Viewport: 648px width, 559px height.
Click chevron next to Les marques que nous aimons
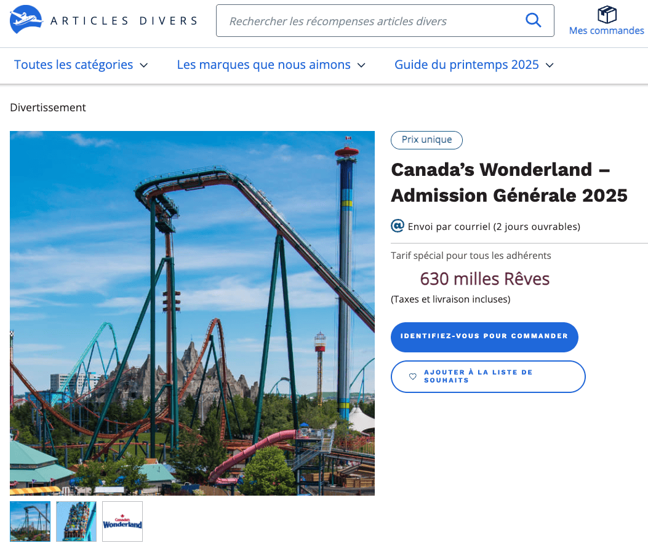(361, 65)
